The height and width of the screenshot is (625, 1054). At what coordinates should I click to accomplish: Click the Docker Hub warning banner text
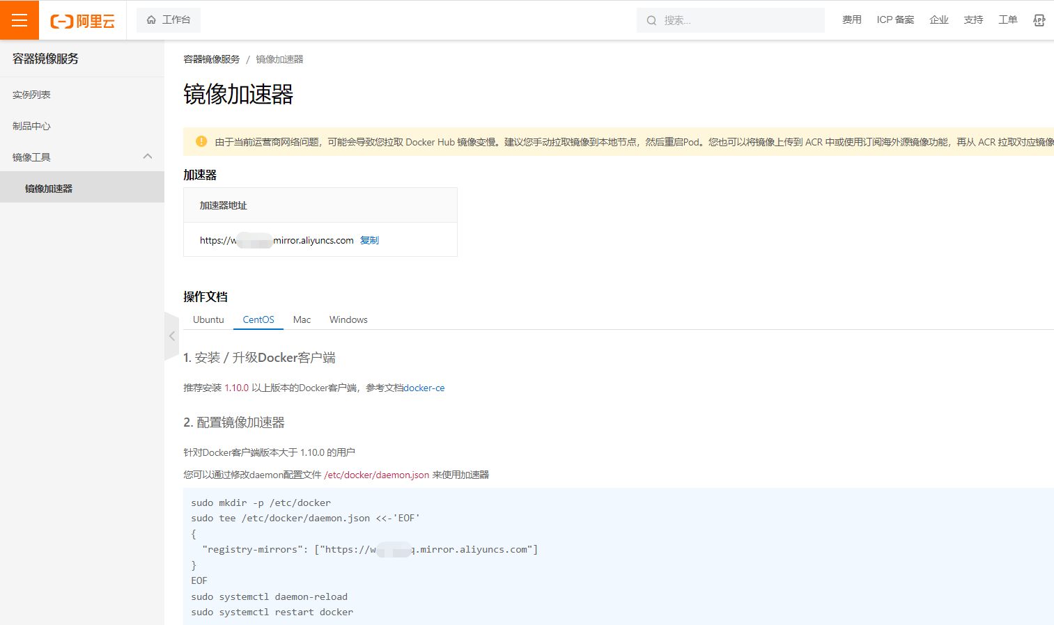pyautogui.click(x=634, y=142)
